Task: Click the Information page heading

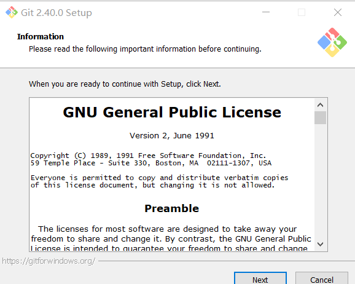Action: click(x=41, y=36)
